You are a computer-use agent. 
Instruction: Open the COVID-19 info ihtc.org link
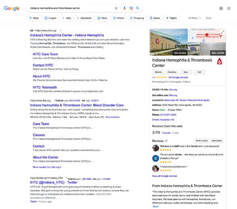173,90
